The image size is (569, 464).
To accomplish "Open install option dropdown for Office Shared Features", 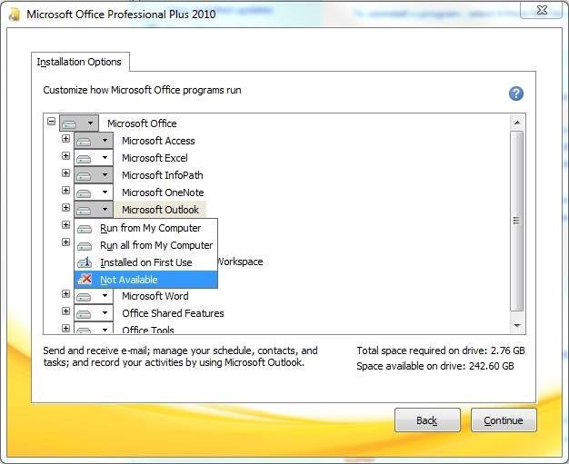I will tap(94, 313).
